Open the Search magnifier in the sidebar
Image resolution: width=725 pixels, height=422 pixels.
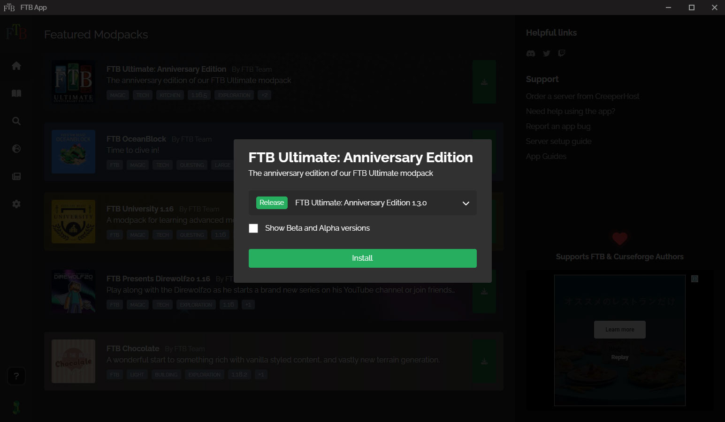16,121
